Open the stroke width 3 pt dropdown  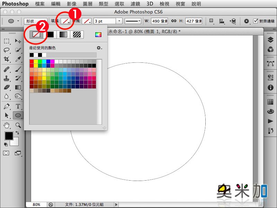pyautogui.click(x=119, y=21)
